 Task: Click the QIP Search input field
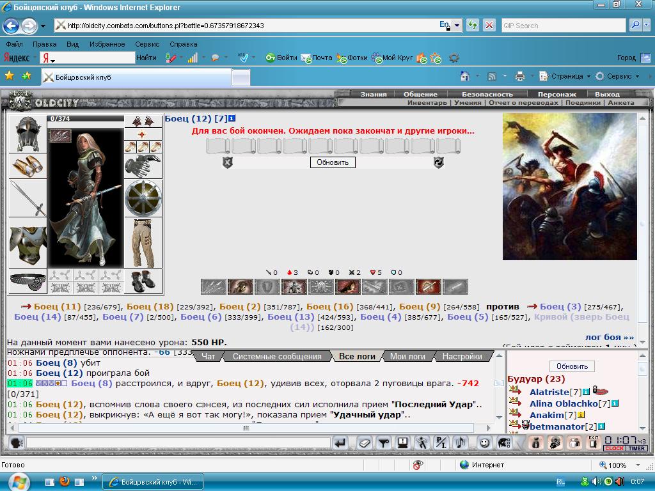pos(564,26)
